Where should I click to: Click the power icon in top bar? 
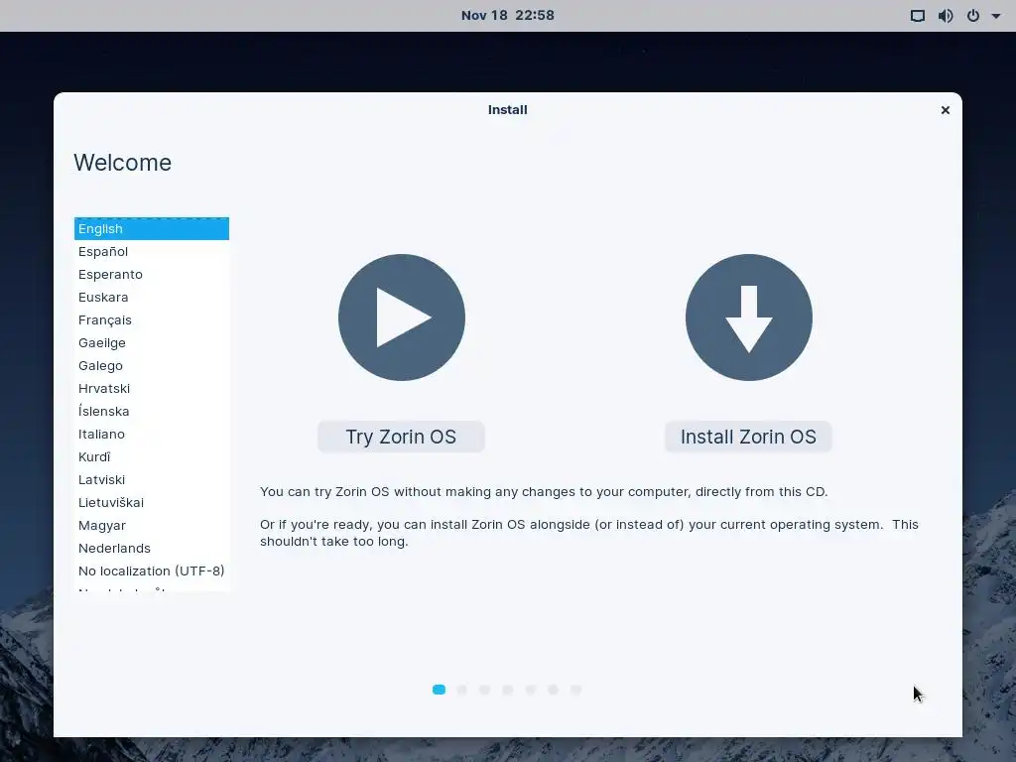[973, 16]
